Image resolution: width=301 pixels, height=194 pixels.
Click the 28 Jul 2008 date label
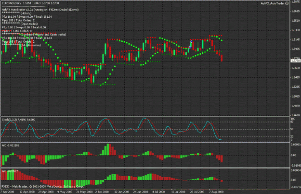197,192
